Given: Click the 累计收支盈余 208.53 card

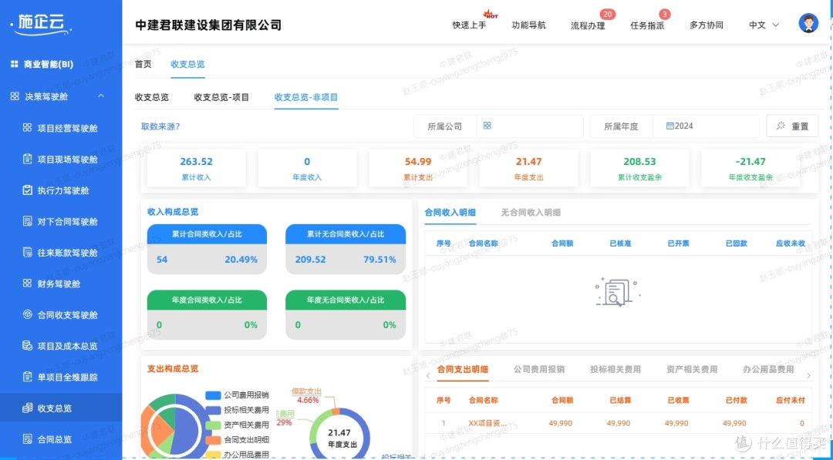Looking at the screenshot, I should point(639,168).
